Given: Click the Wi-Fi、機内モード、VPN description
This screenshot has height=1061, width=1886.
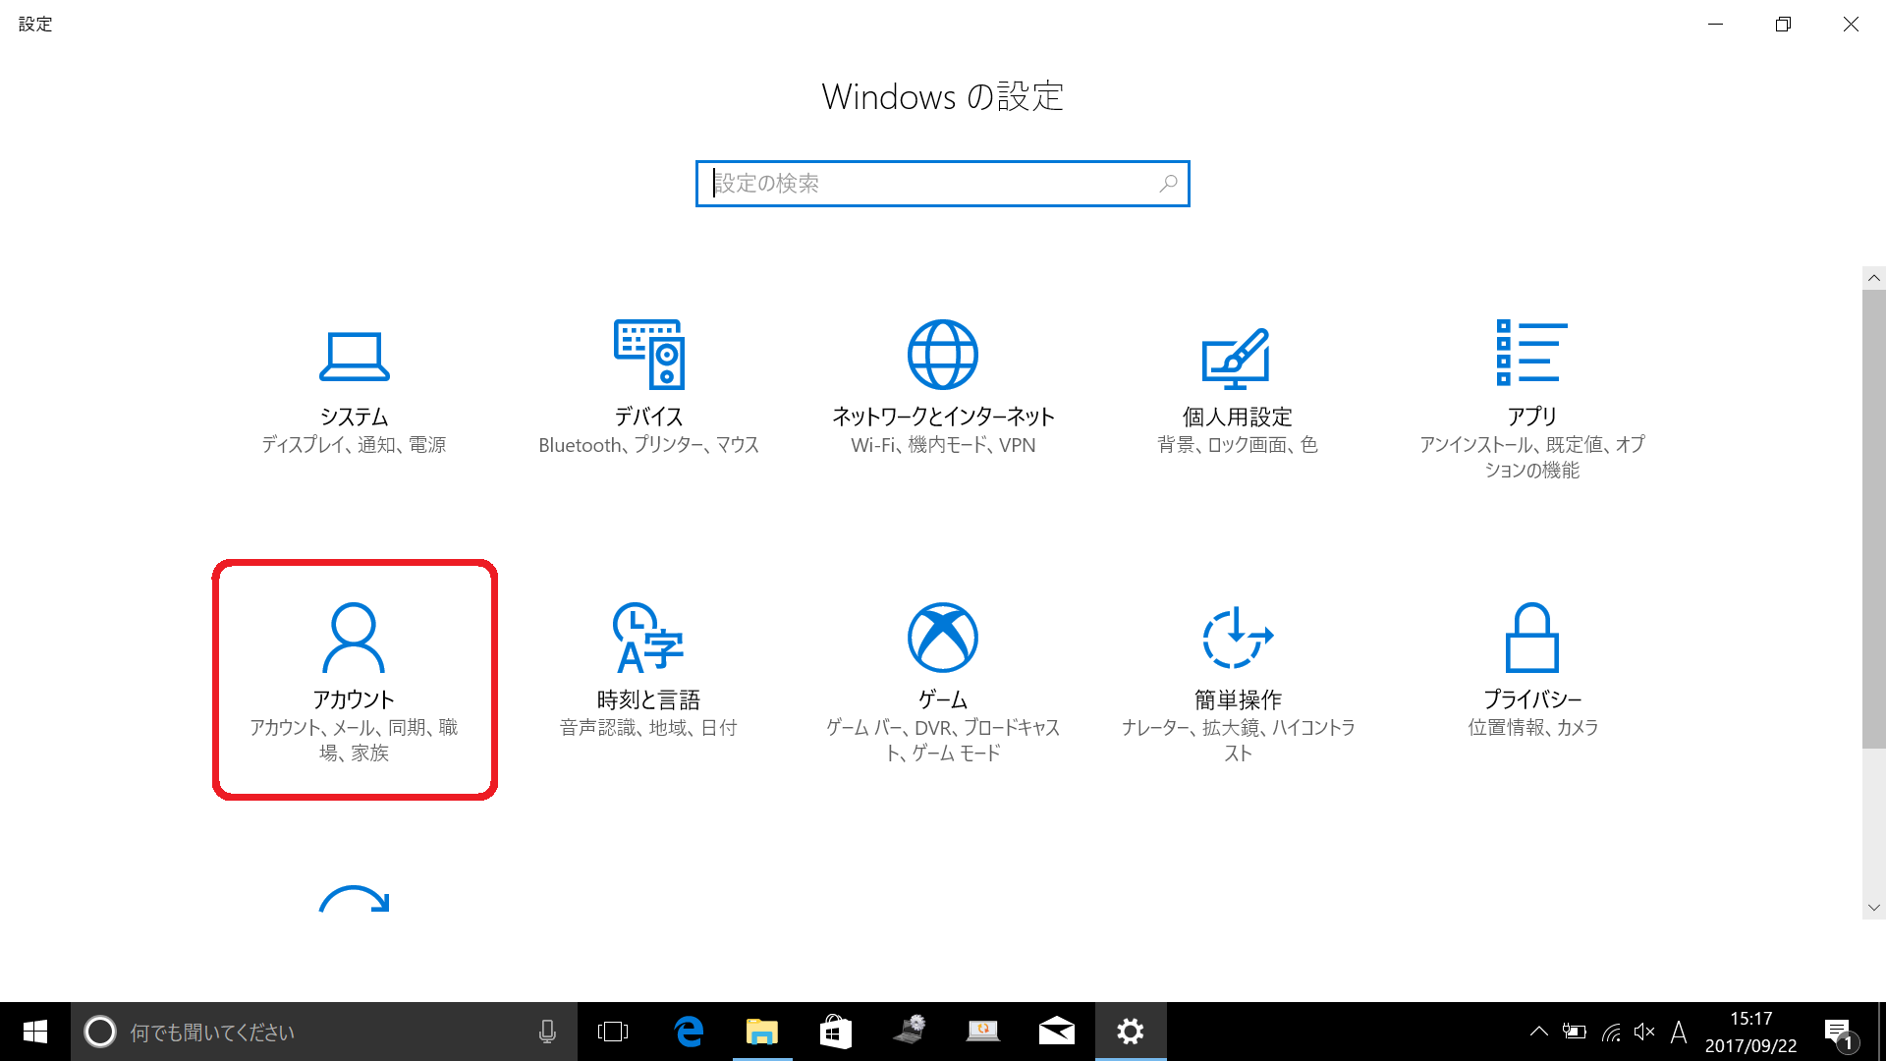Looking at the screenshot, I should click(x=943, y=445).
